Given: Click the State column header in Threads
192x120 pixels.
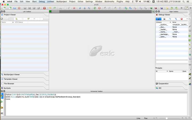Looking at the screenshot, I should pos(185,71).
